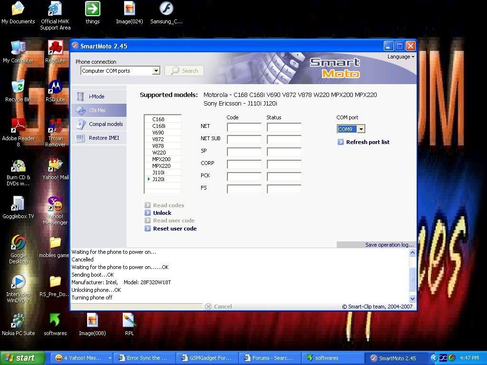Click the Unlock arrow icon
This screenshot has height=365, width=487.
click(147, 213)
